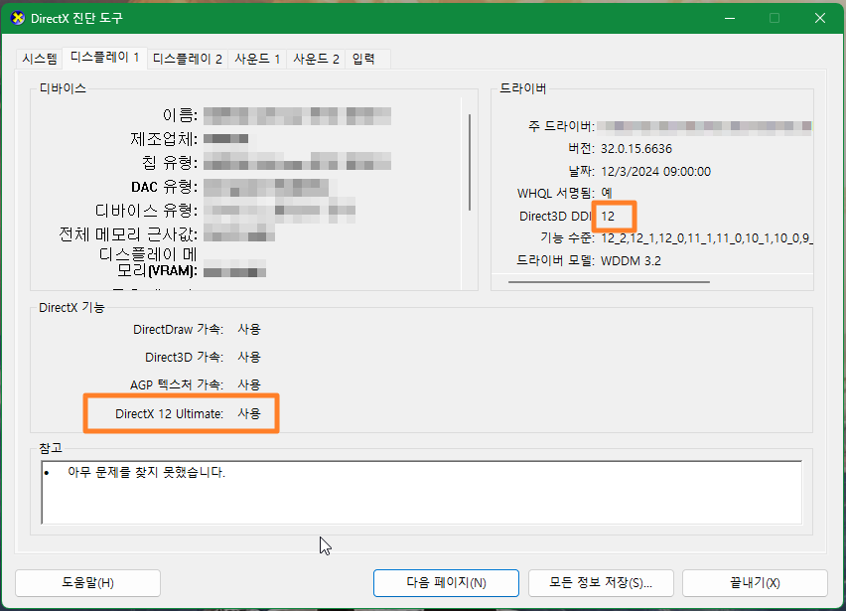Image resolution: width=846 pixels, height=611 pixels.
Task: Close the DirectX 진단 도구 window
Action: pyautogui.click(x=818, y=19)
